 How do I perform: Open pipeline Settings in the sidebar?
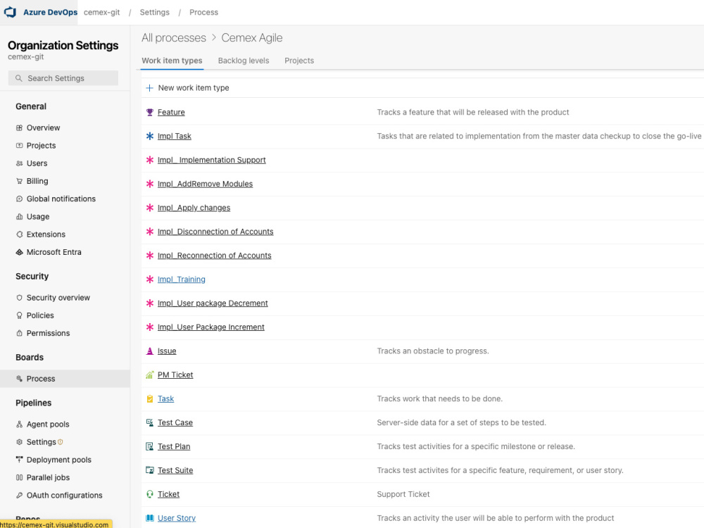(x=42, y=442)
